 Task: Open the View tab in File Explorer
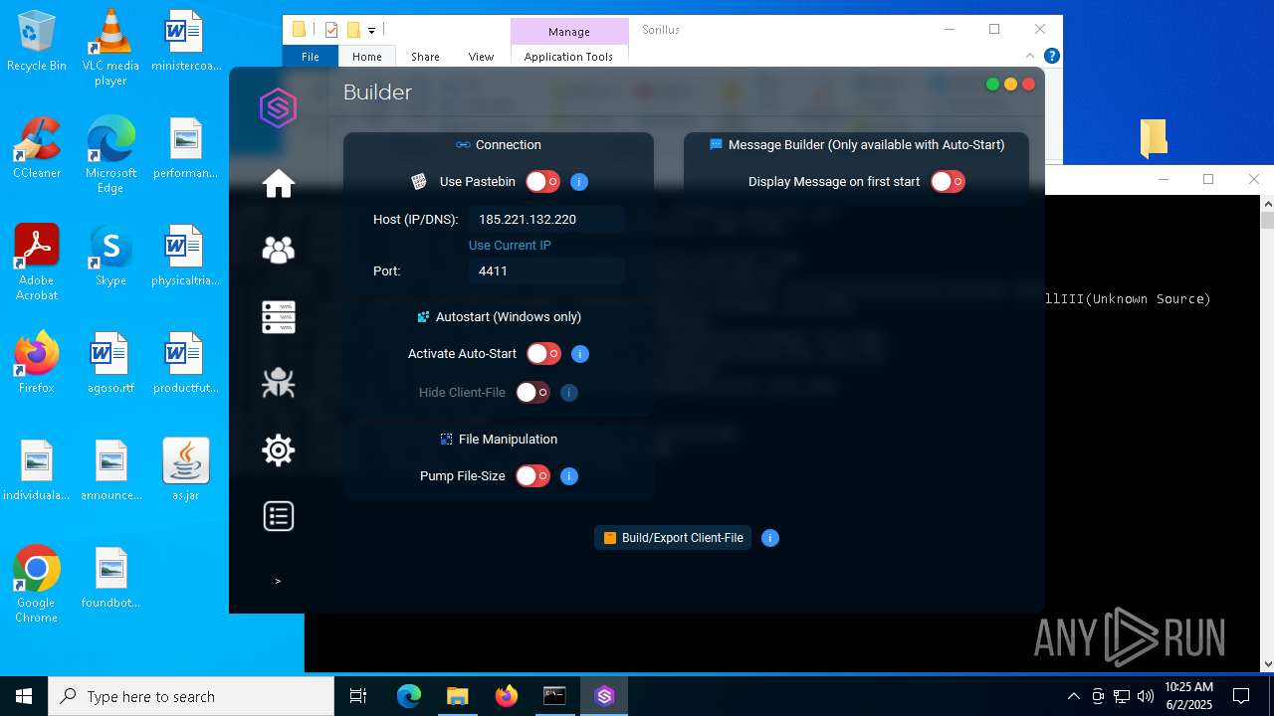tap(481, 57)
